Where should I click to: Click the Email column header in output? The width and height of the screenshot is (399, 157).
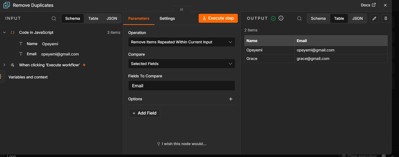[341, 41]
